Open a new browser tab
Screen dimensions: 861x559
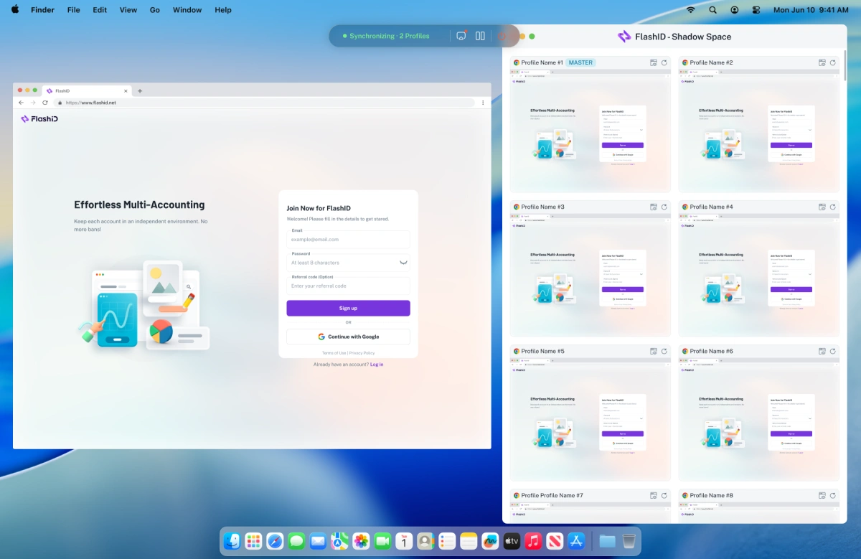(140, 91)
